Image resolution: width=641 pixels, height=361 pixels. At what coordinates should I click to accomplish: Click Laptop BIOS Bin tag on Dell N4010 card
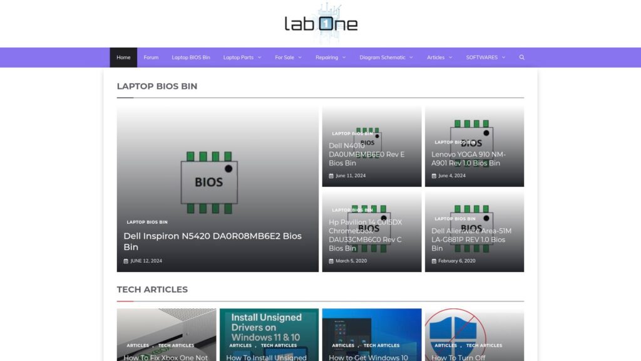(352, 133)
